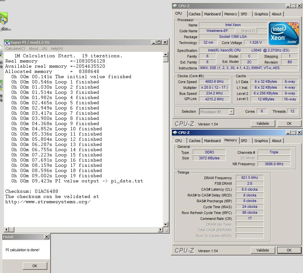Image resolution: width=303 pixels, height=273 pixels.
Task: Open the Calculate(C) menu in Super PI
Action: [15, 49]
